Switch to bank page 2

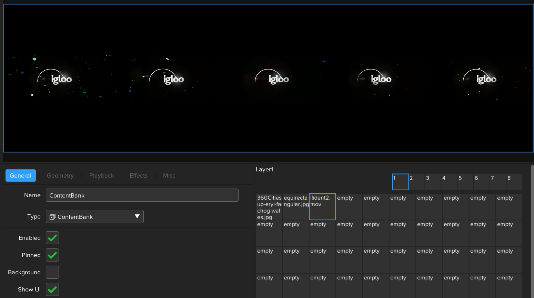[x=416, y=182]
